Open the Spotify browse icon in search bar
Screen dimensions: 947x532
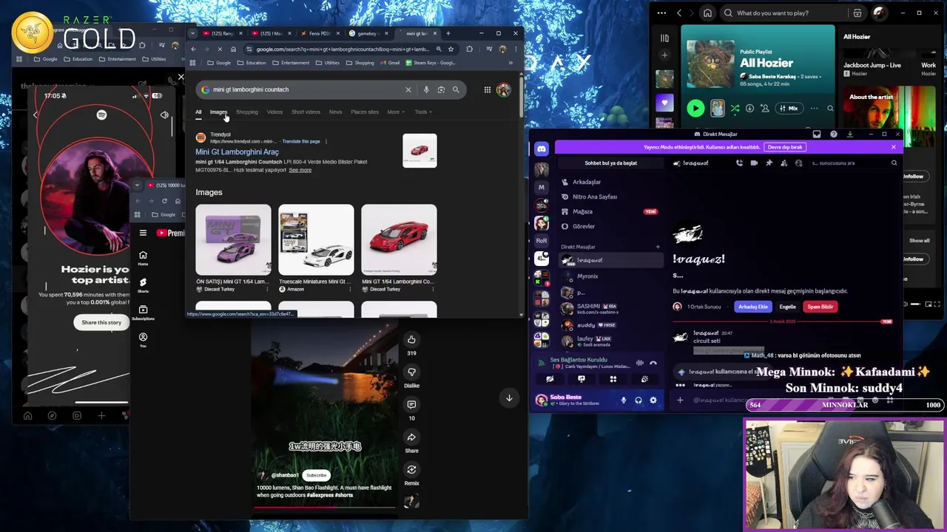[857, 13]
